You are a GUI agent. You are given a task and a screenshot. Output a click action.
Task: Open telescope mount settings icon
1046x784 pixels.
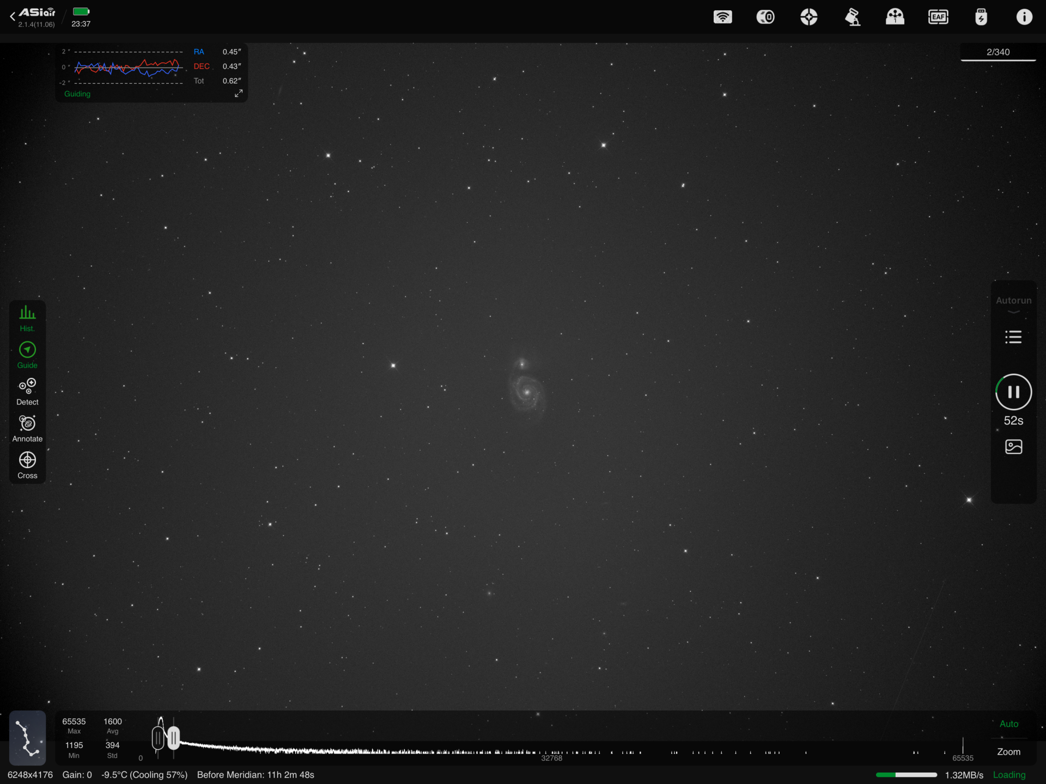852,17
